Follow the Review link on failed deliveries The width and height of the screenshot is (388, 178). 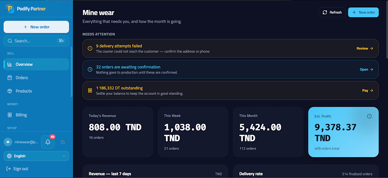[365, 48]
